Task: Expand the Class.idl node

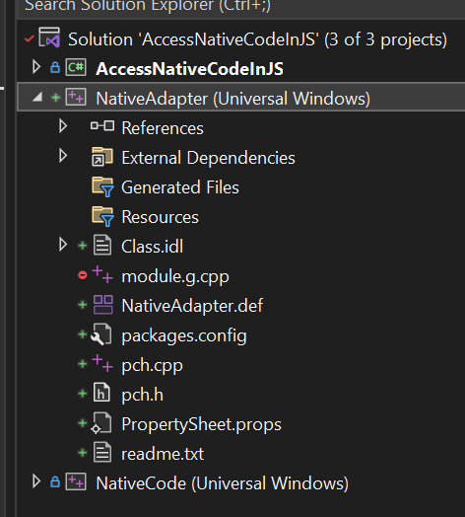Action: 63,245
